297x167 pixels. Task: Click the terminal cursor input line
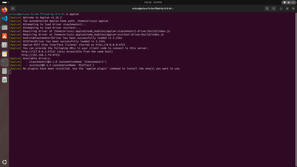10,72
